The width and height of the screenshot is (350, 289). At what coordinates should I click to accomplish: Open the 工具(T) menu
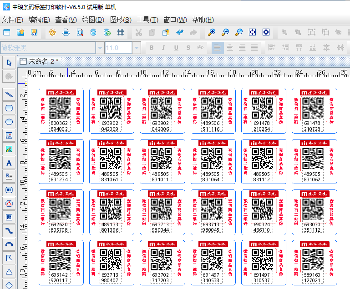[147, 20]
